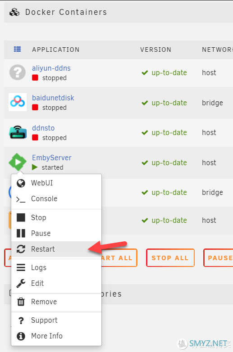Click the aliyun-ddns question mark icon
Image resolution: width=233 pixels, height=352 pixels.
(x=18, y=72)
